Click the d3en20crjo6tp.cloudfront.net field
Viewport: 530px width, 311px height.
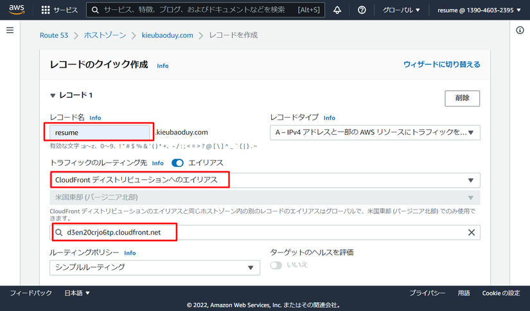click(x=265, y=232)
